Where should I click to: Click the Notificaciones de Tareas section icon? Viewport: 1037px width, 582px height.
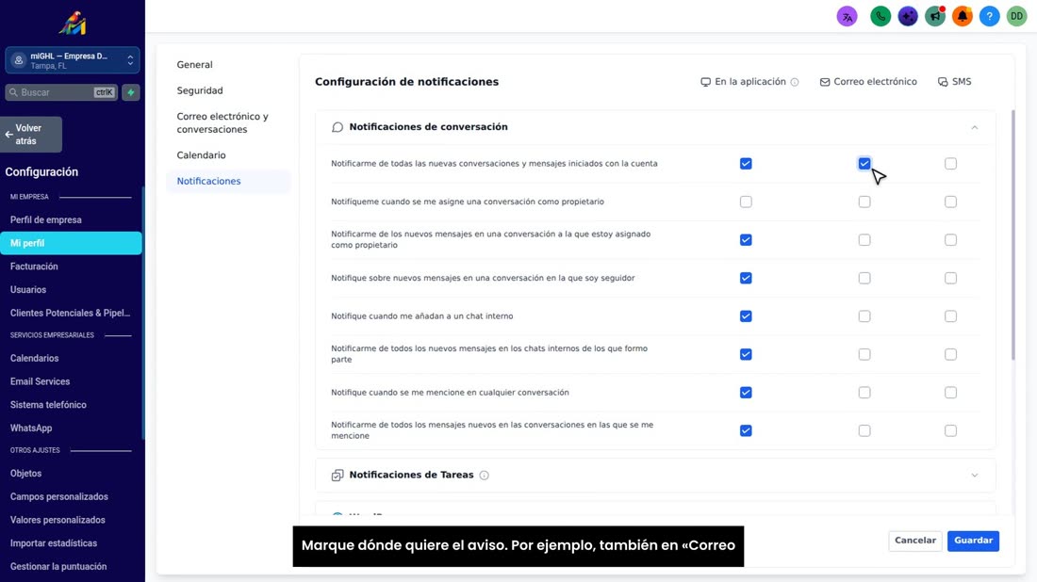click(337, 475)
